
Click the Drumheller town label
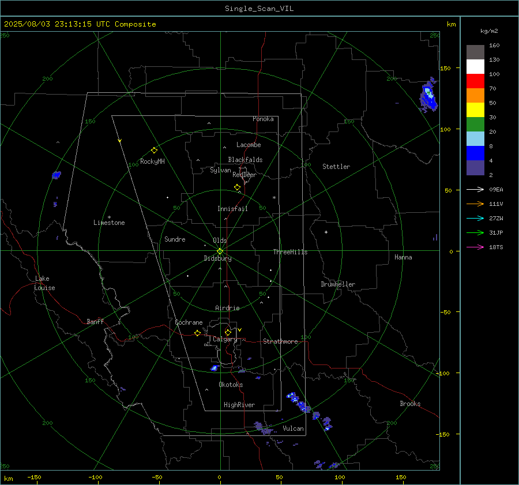[338, 284]
